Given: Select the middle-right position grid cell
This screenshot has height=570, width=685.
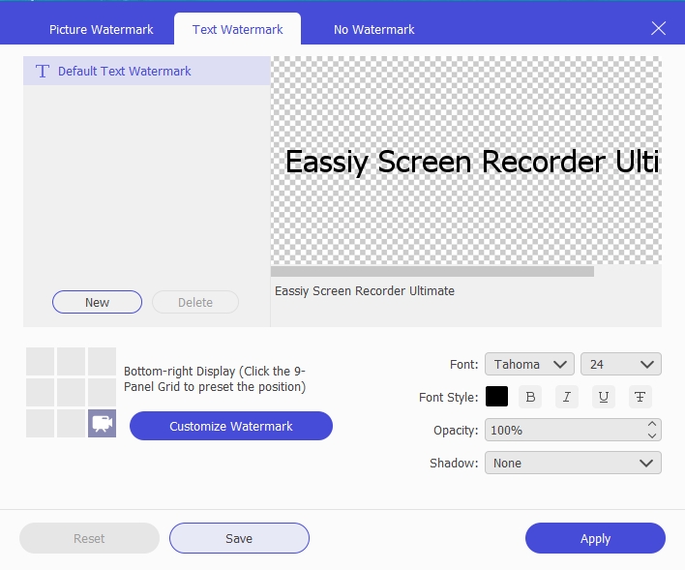Looking at the screenshot, I should (x=103, y=393).
